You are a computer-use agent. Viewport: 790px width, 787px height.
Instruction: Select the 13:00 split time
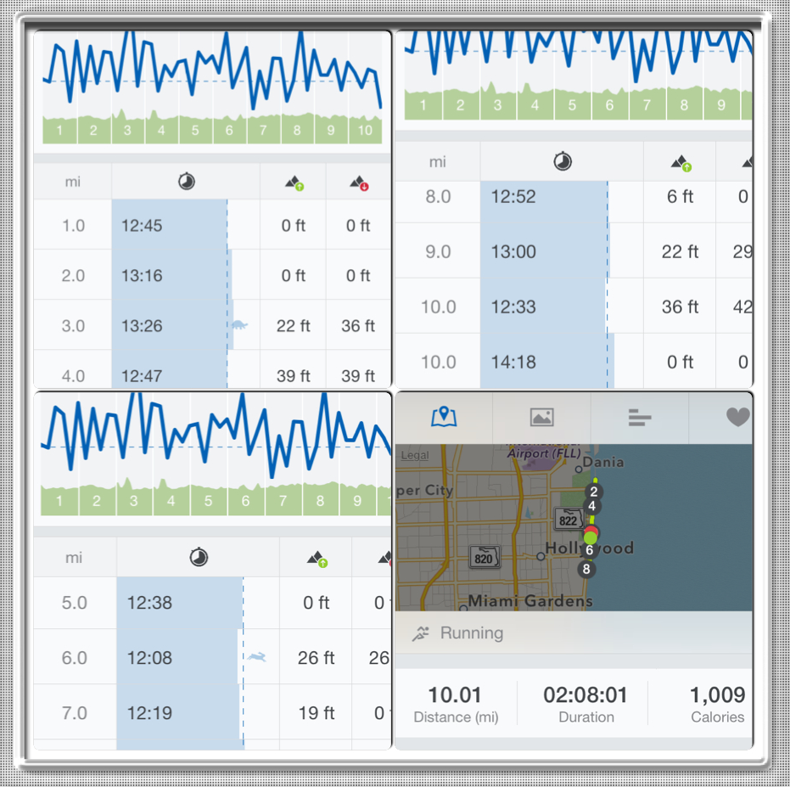[x=513, y=251]
